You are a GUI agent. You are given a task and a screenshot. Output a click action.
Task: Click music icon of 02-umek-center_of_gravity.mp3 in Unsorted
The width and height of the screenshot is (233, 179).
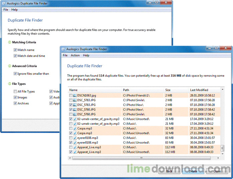[75, 119]
